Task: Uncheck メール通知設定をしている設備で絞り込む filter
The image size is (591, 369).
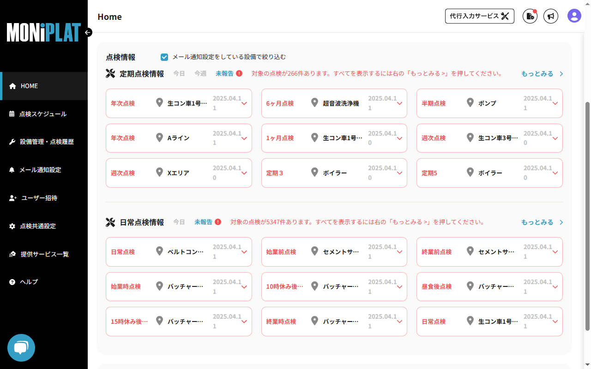Action: click(x=164, y=57)
